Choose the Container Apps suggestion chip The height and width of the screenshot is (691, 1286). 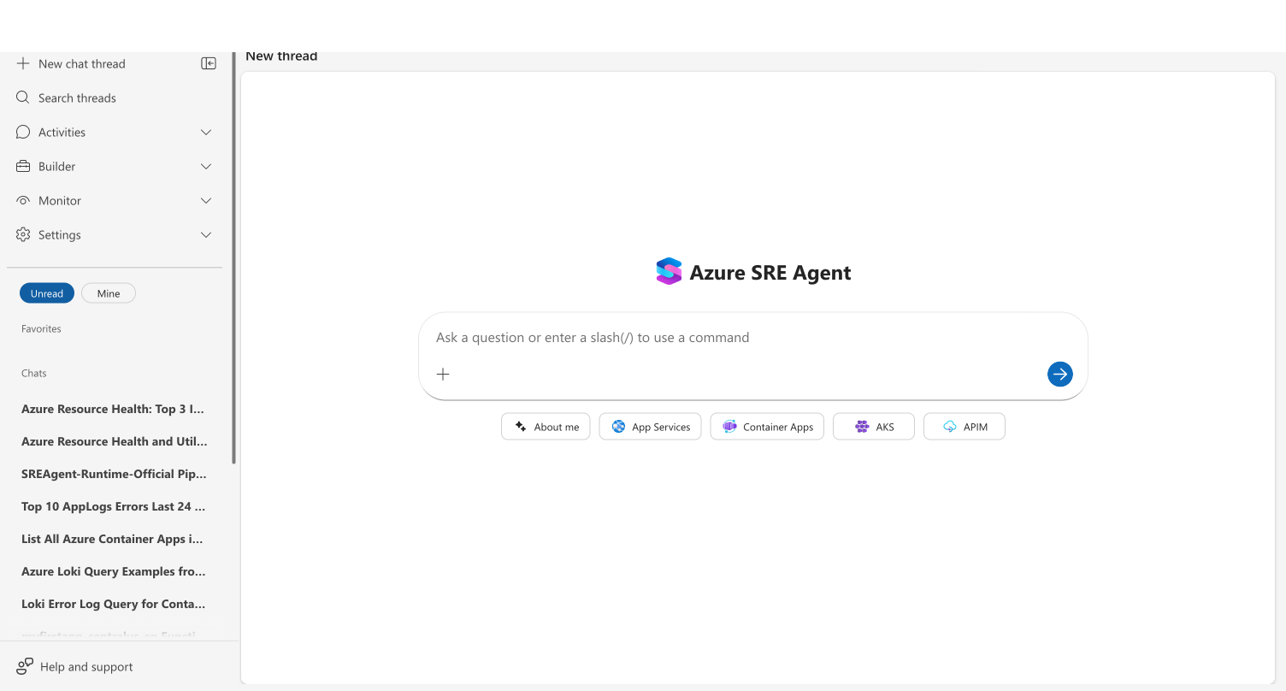click(x=767, y=426)
